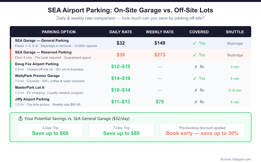261x163 pixels.
Task: Click the X mark for Jiffy Airport Parking
Action: pos(195,102)
